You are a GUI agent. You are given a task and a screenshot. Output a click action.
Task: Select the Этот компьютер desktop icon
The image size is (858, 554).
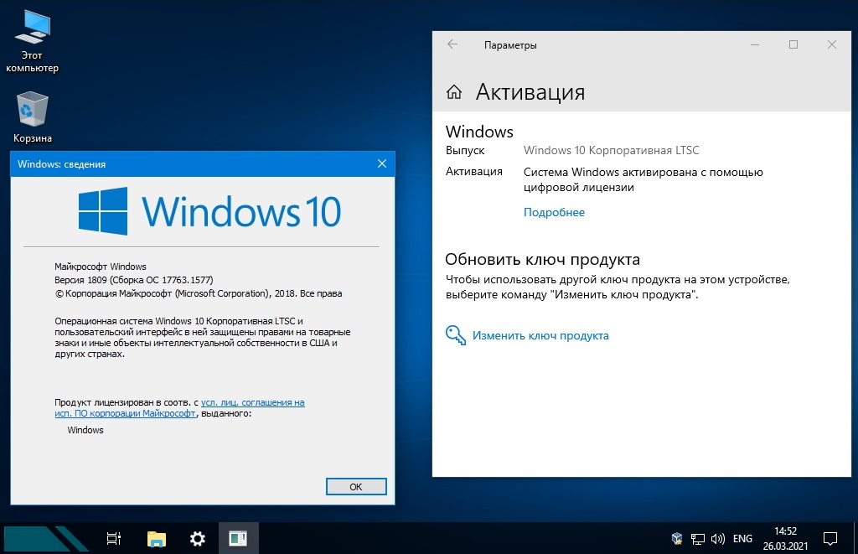[33, 41]
